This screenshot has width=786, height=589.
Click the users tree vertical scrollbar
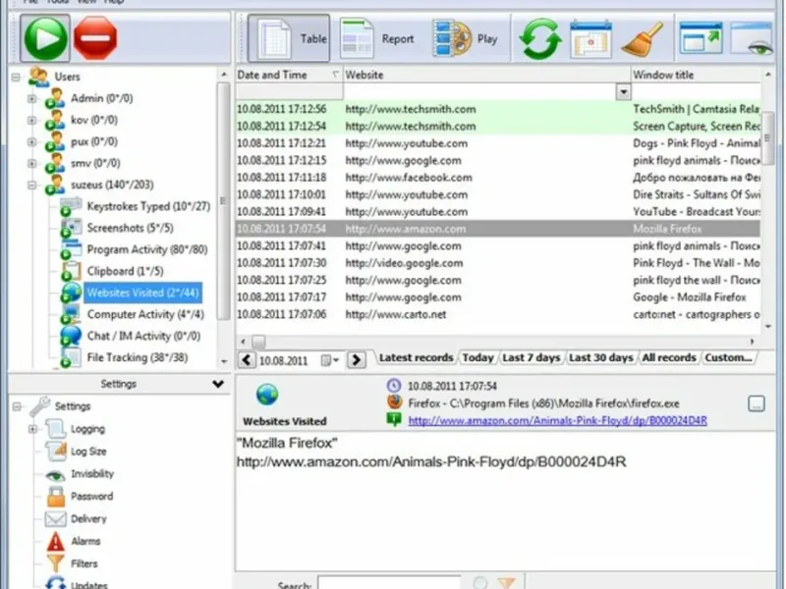(x=224, y=201)
